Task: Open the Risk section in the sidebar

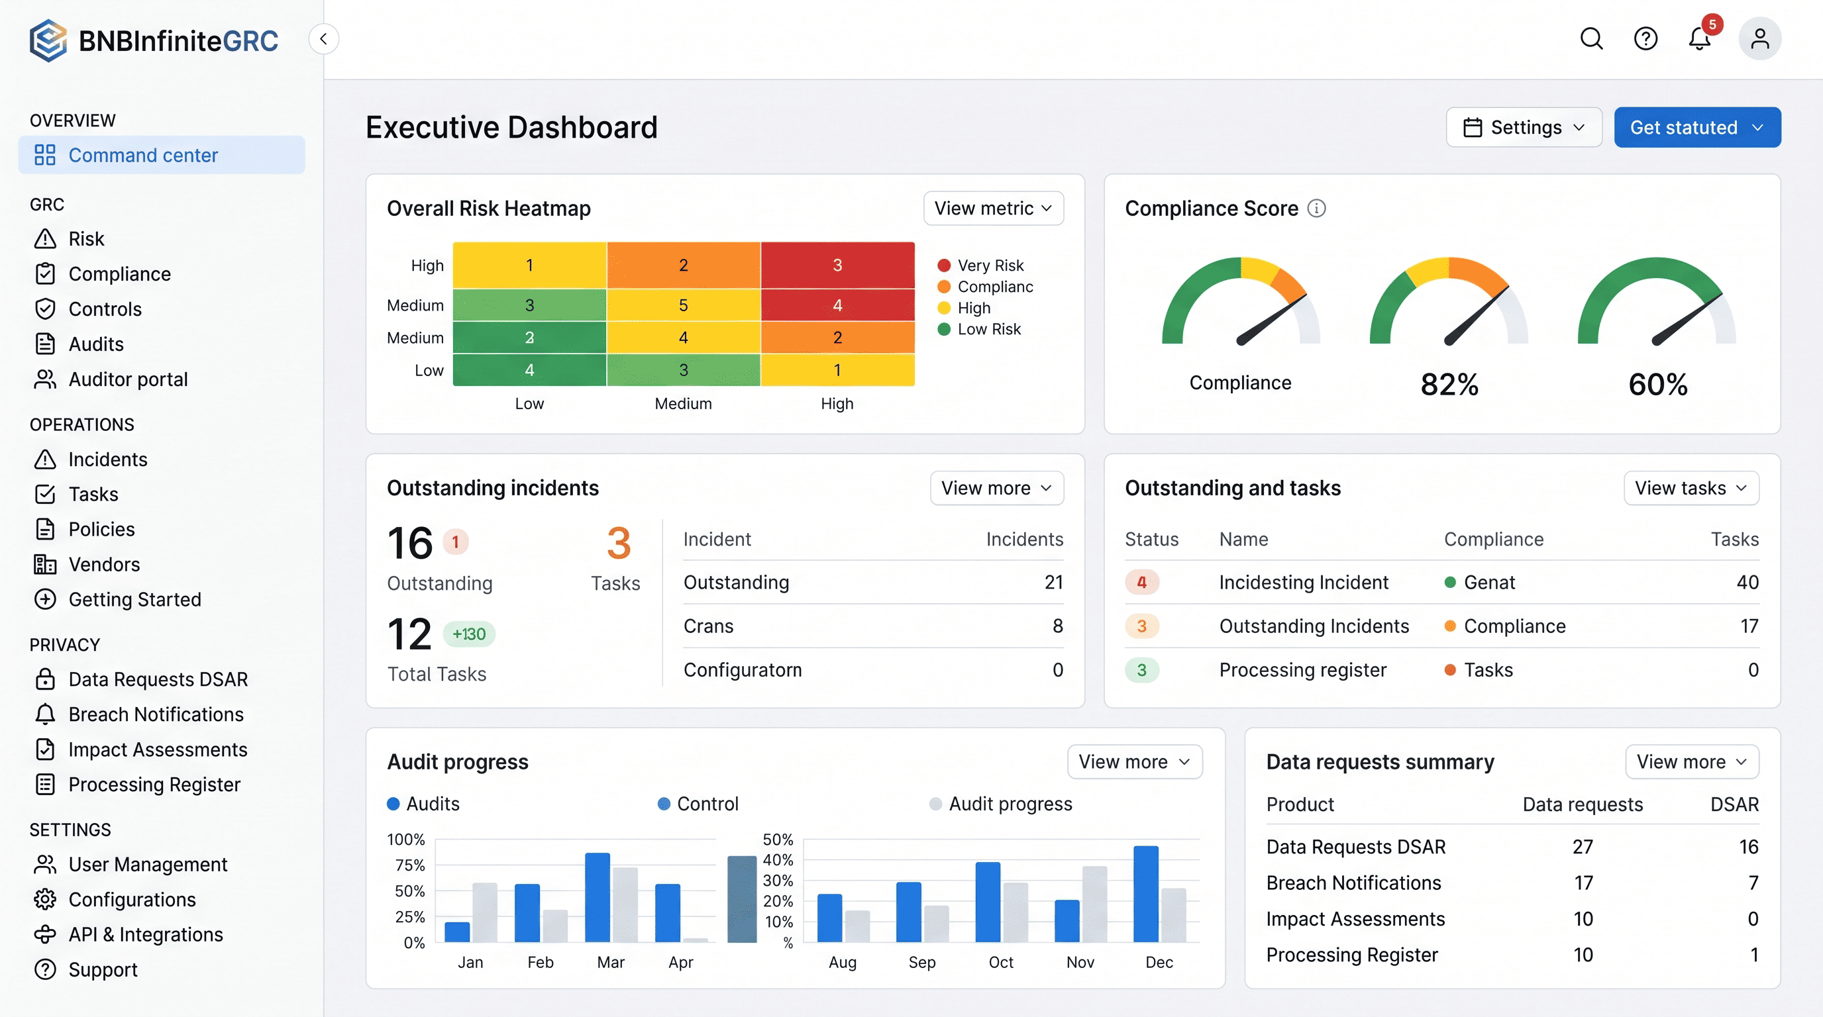Action: pos(85,238)
